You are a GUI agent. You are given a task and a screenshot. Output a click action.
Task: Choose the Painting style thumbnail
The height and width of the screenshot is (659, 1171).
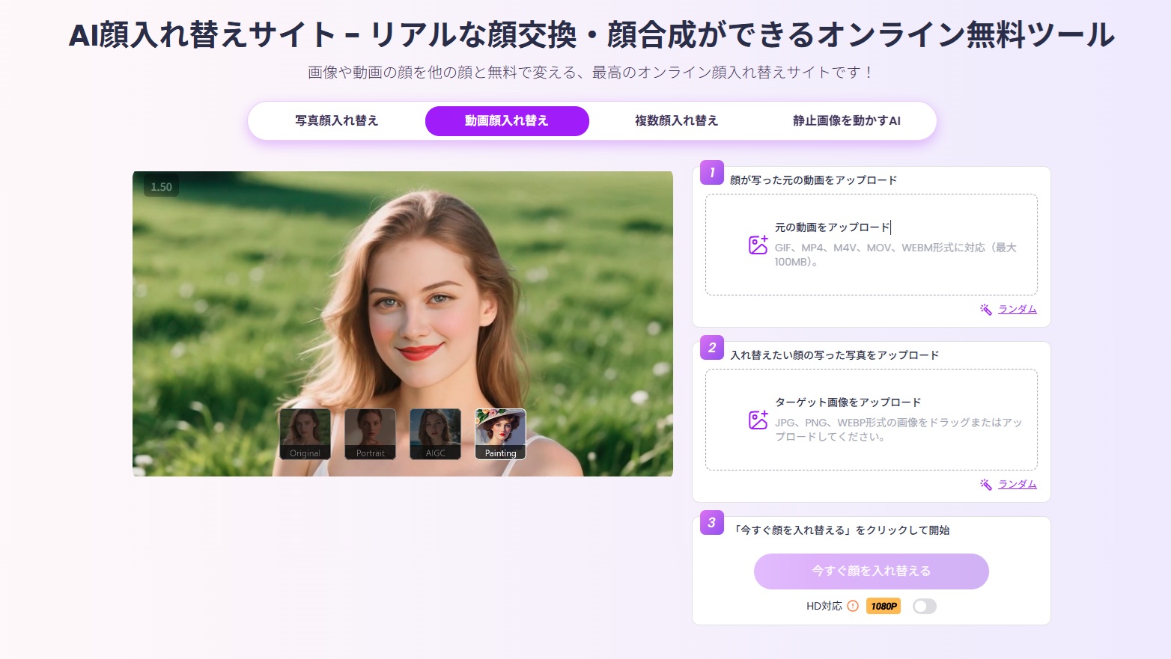500,434
